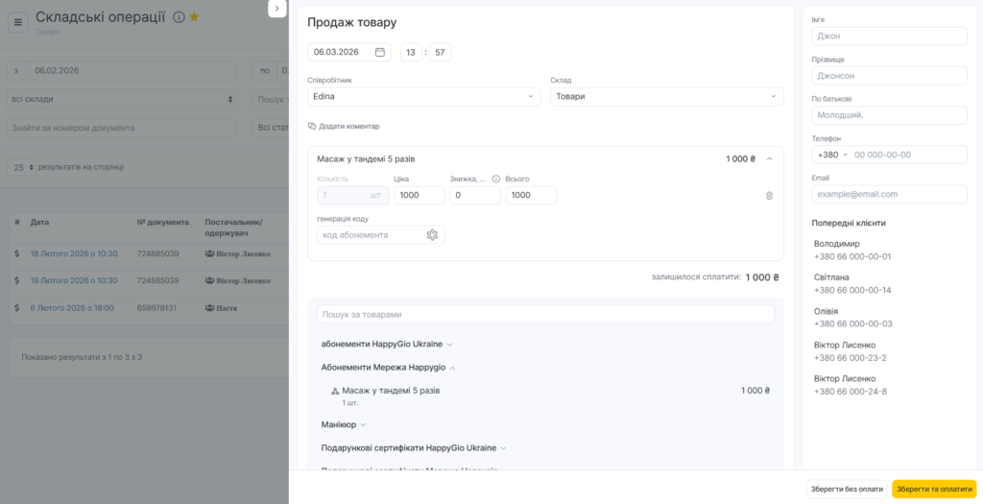Click Зберегти та оплатити button
This screenshot has width=983, height=504.
933,489
